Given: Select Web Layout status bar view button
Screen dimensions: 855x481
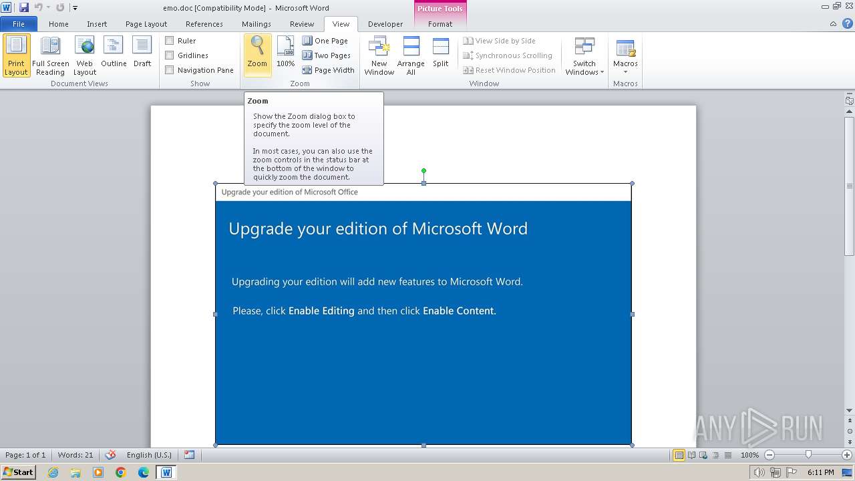Looking at the screenshot, I should click(703, 455).
